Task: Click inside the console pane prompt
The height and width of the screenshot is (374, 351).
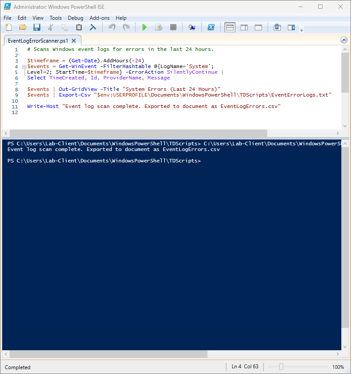Action: click(x=206, y=161)
